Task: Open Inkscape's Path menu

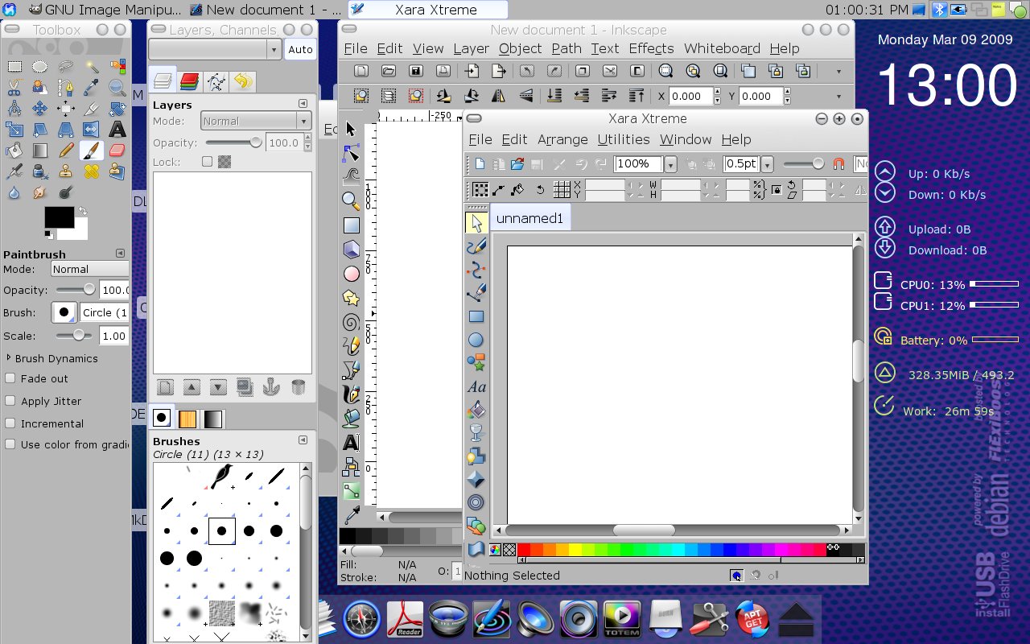Action: point(566,48)
